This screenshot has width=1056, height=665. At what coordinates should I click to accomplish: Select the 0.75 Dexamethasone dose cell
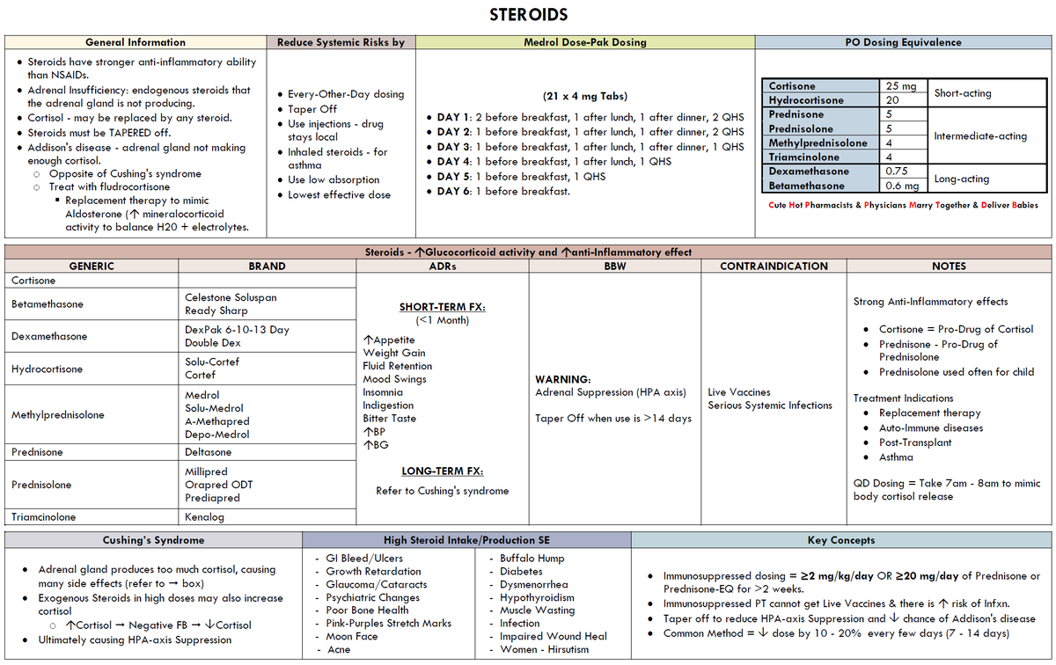tap(901, 172)
